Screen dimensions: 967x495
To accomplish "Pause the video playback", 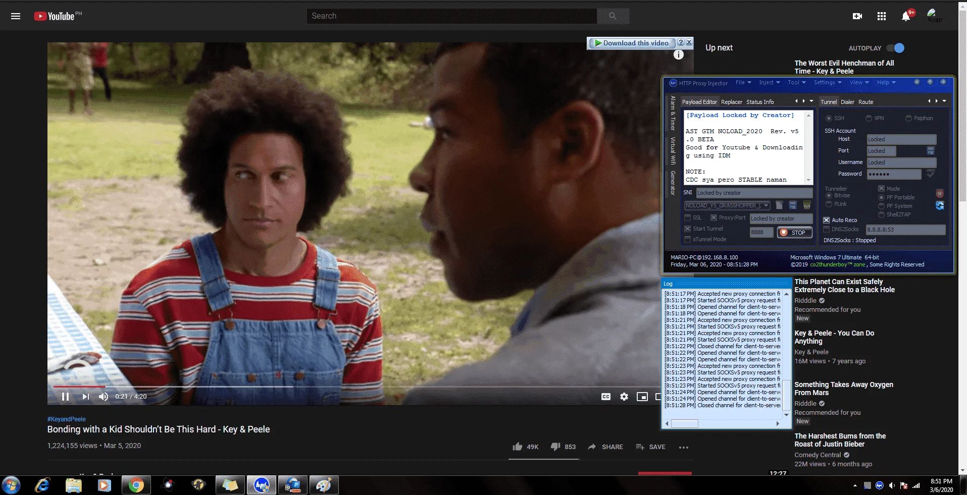I will click(x=65, y=397).
